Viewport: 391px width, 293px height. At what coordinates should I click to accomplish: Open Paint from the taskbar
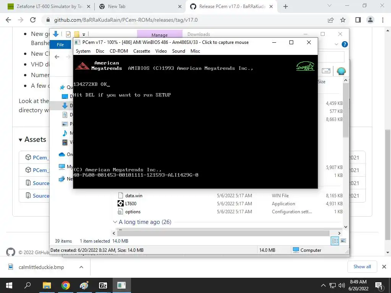(84, 285)
